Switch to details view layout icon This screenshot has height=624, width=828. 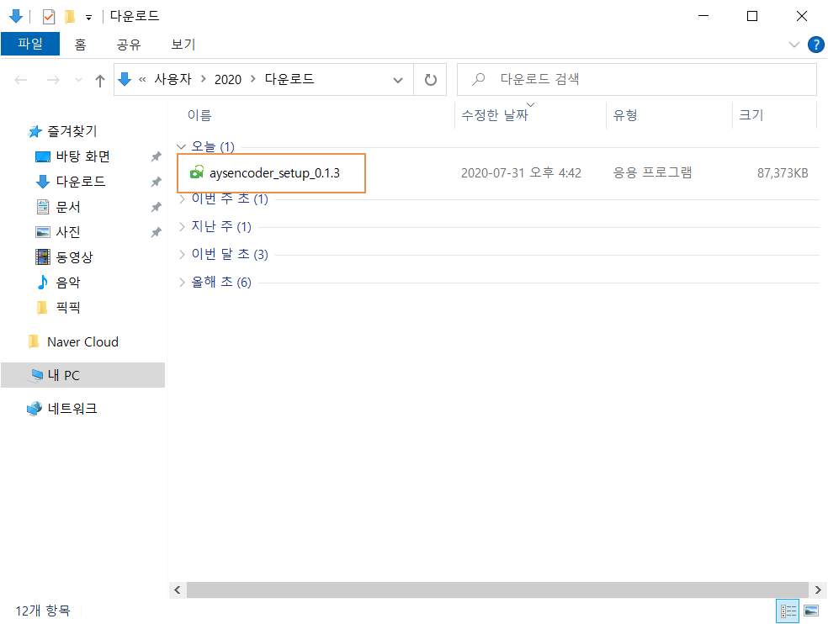[788, 611]
